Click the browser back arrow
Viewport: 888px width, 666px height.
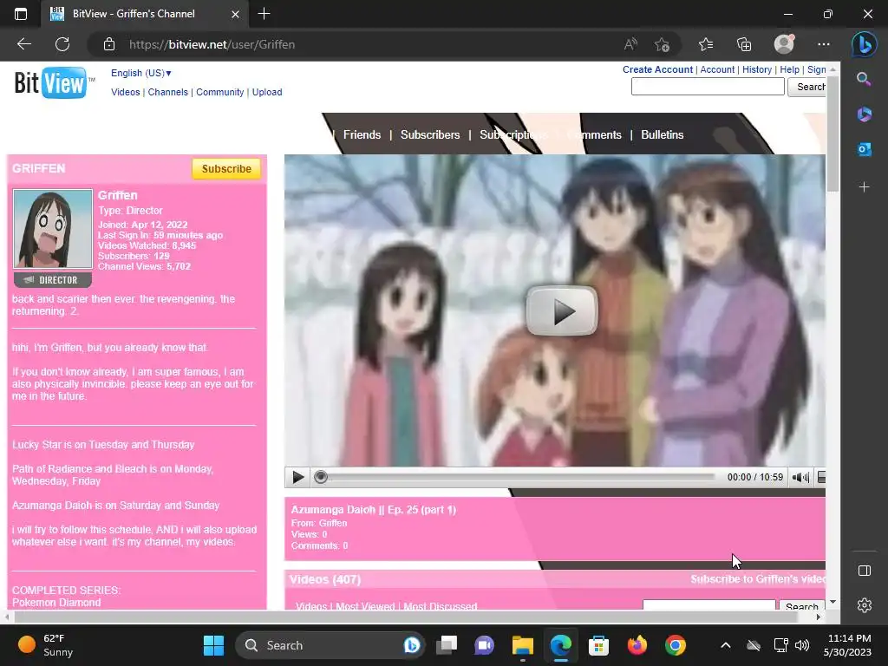coord(23,44)
